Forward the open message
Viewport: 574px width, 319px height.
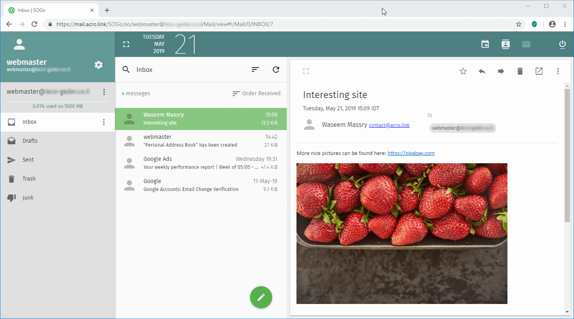[x=501, y=71]
